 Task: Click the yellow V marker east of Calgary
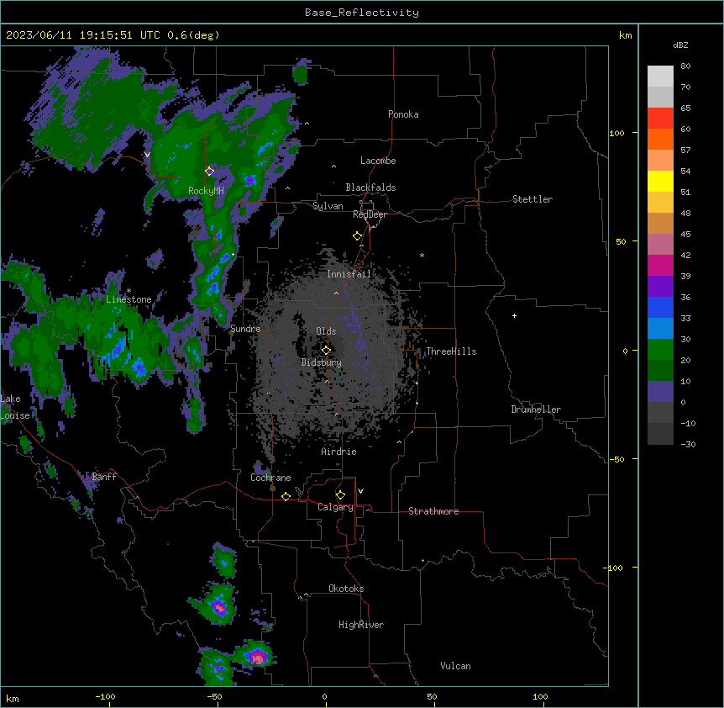360,491
